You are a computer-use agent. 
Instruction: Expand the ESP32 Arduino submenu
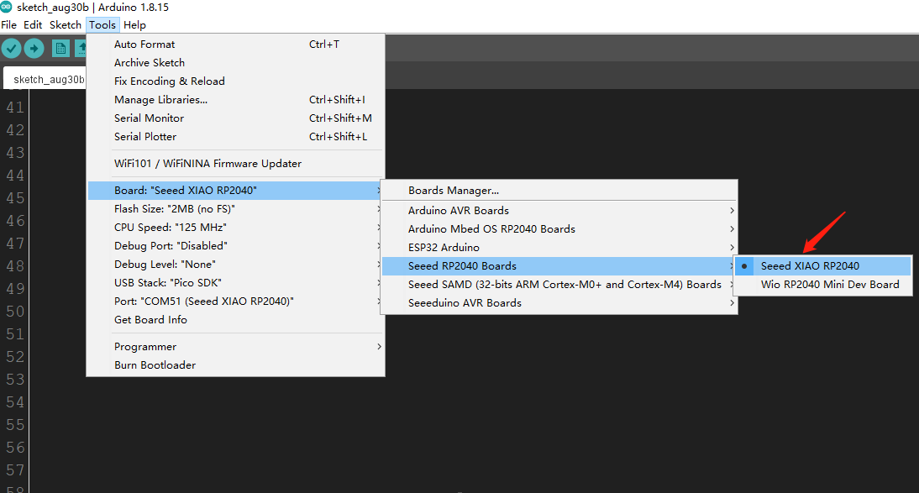pyautogui.click(x=559, y=248)
